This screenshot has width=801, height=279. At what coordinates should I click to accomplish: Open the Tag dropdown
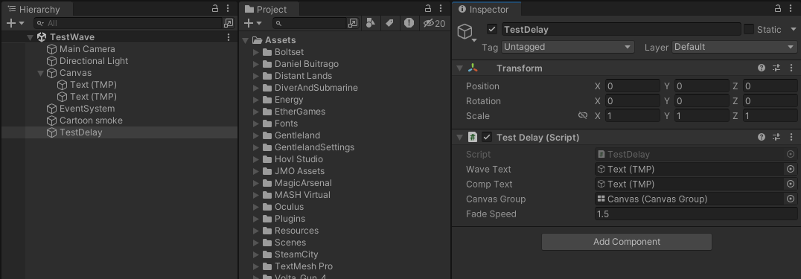pyautogui.click(x=567, y=47)
